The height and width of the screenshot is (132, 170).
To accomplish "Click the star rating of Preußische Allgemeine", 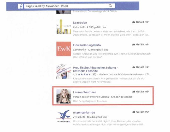I will click(84, 74).
